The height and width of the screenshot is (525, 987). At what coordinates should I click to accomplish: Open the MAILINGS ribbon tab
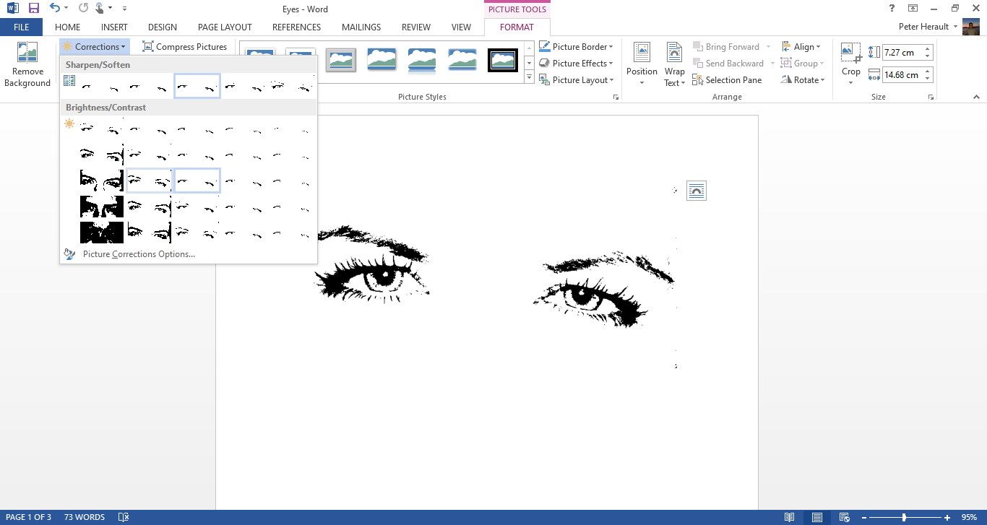(361, 27)
